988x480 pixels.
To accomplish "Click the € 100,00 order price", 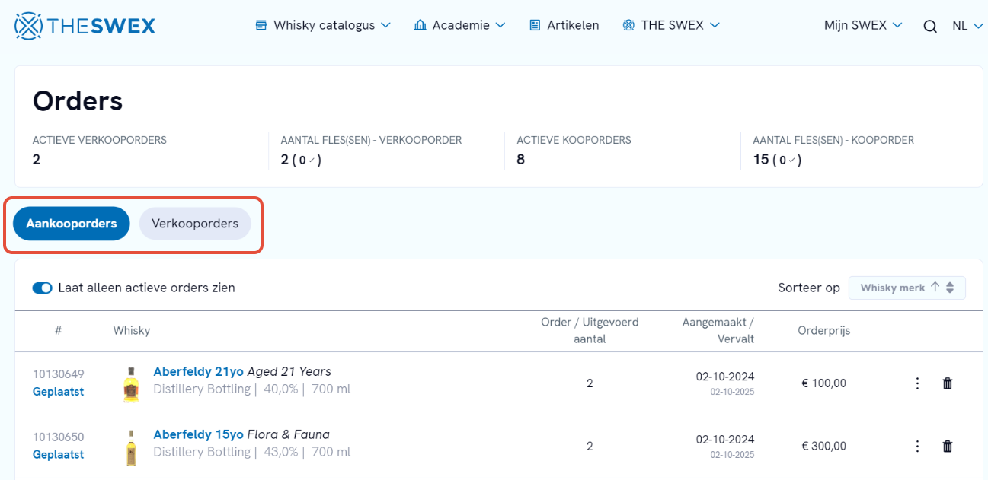I will pos(823,383).
